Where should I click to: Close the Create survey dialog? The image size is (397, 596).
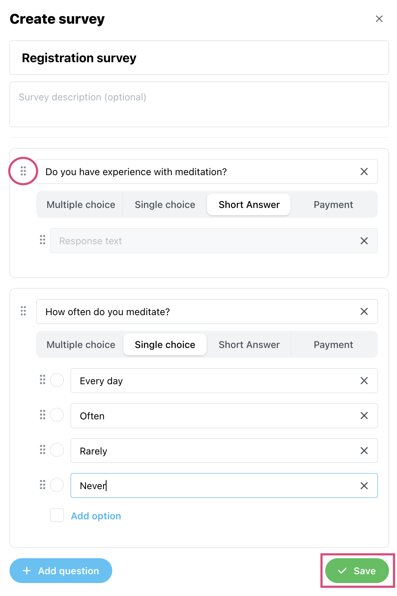coord(379,19)
